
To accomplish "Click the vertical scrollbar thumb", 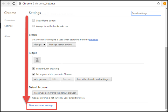I will 166,77.
